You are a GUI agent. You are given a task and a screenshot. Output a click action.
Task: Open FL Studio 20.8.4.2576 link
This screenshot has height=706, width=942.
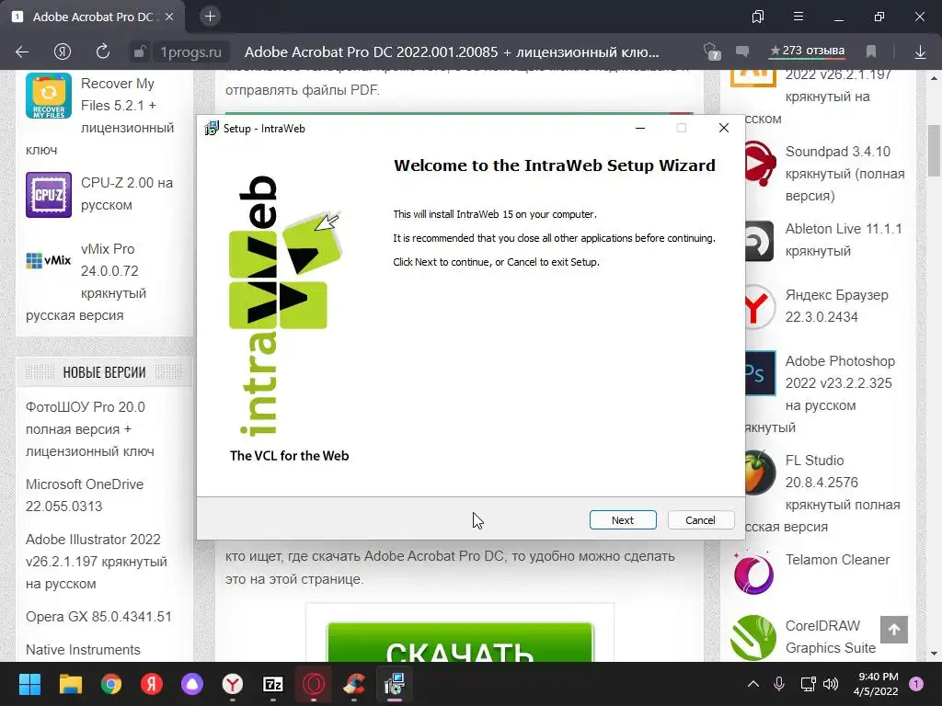pos(843,483)
